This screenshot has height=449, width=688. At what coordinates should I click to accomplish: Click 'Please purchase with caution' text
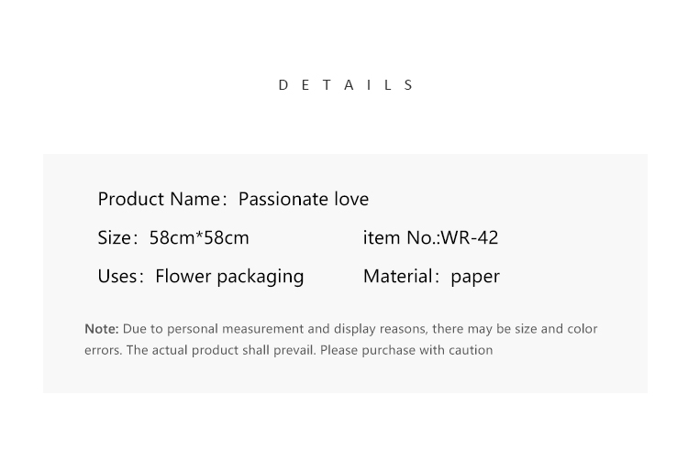point(406,350)
